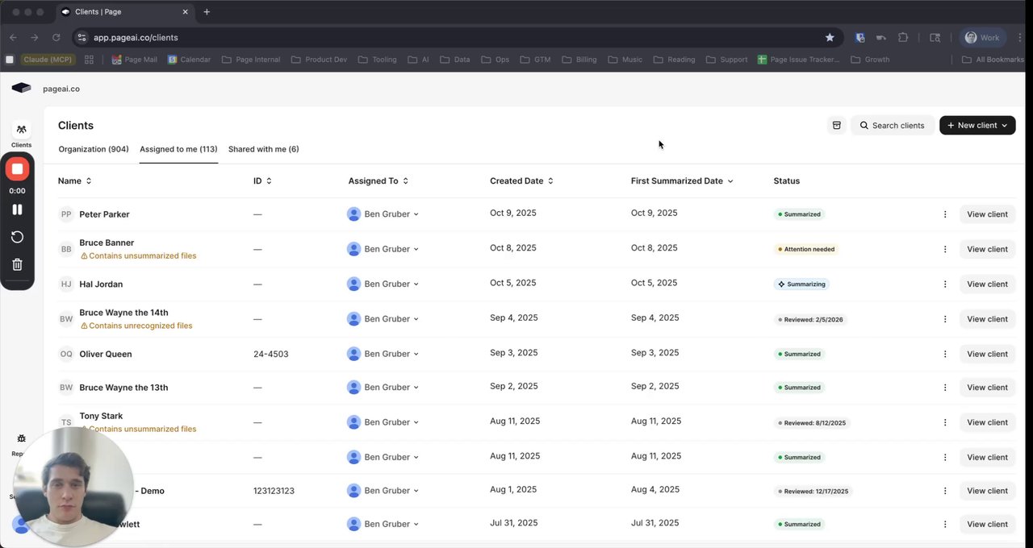This screenshot has width=1033, height=548.
Task: Toggle Created Date sort order
Action: [x=521, y=181]
